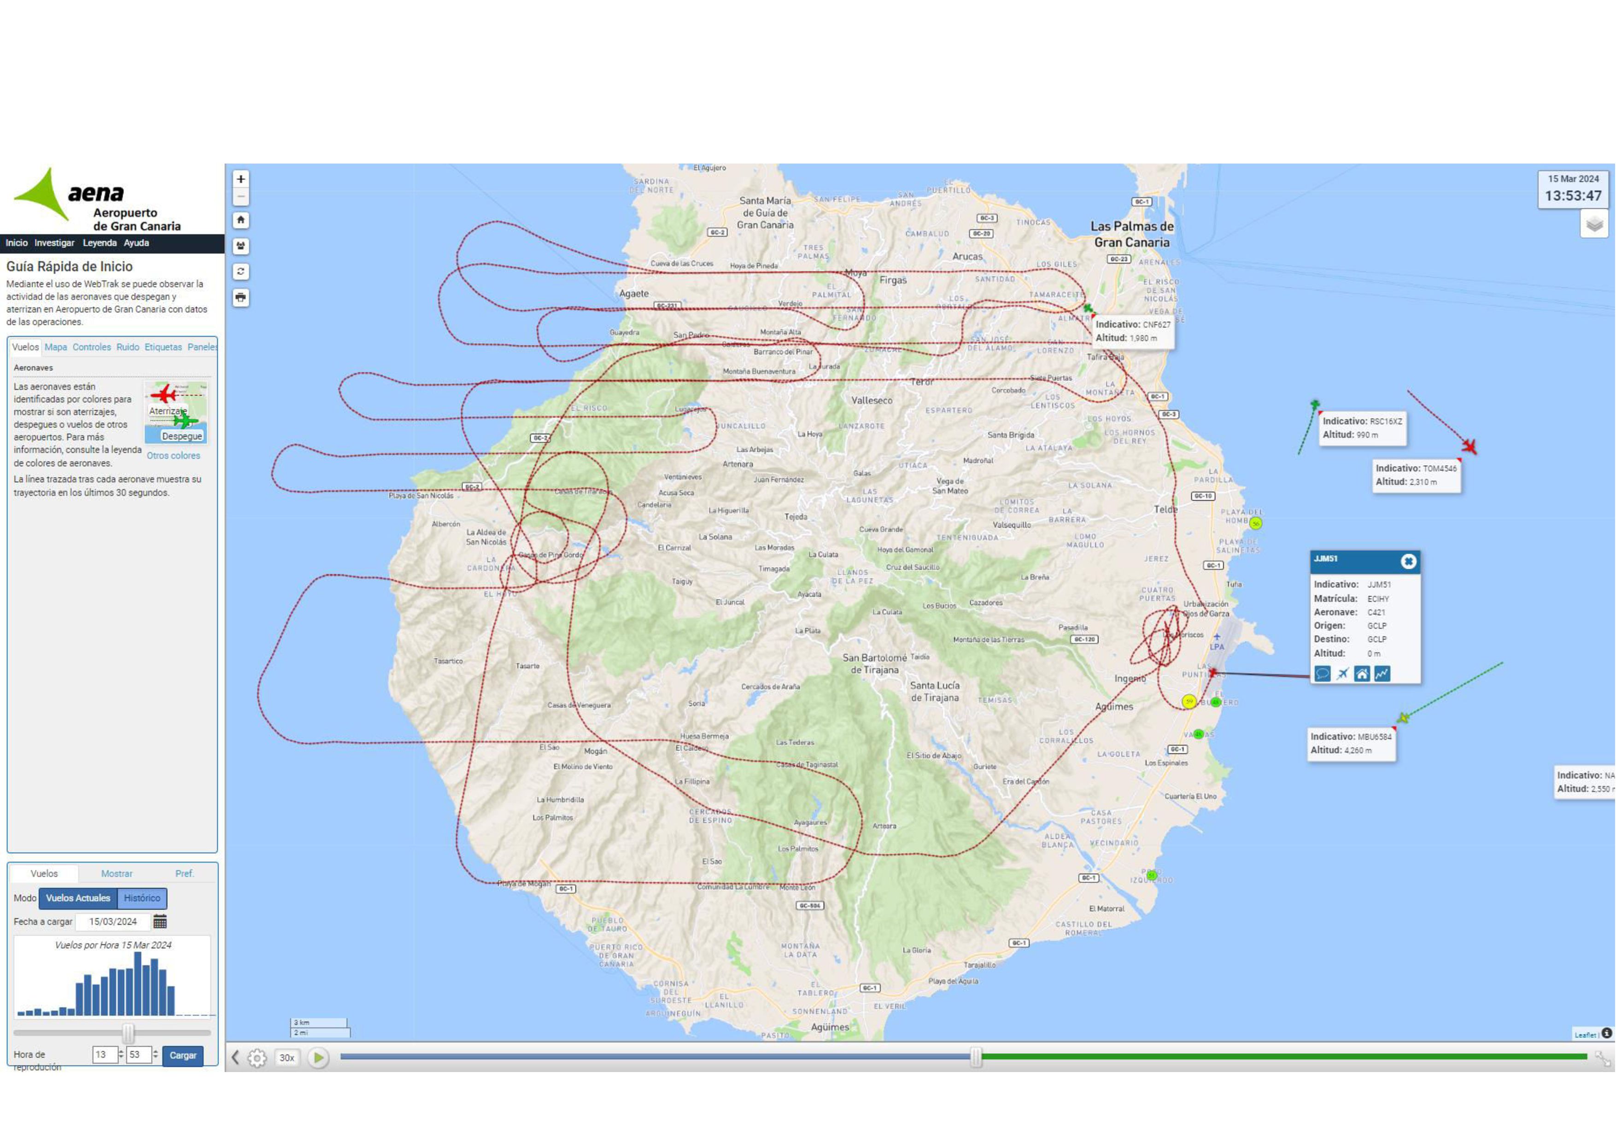The image size is (1616, 1143).
Task: Open playback settings gear
Action: (257, 1057)
